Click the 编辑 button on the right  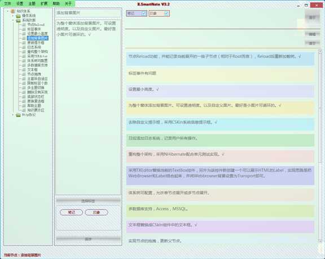(312, 34)
